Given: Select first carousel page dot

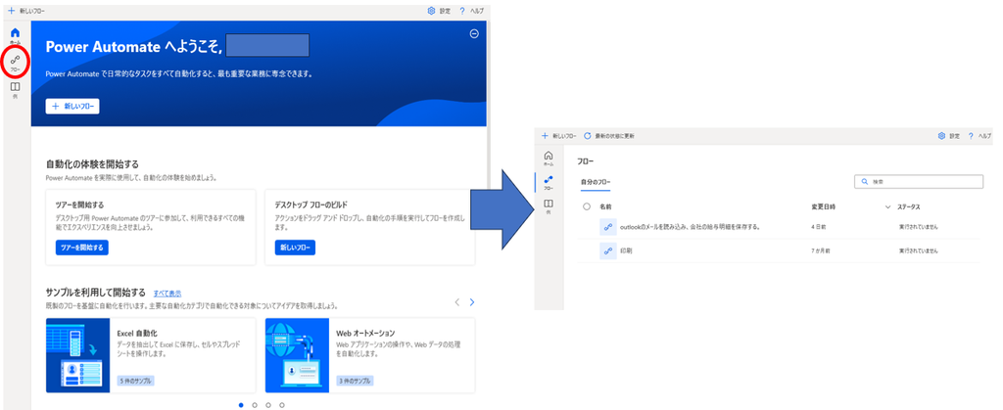Looking at the screenshot, I should coord(241,404).
